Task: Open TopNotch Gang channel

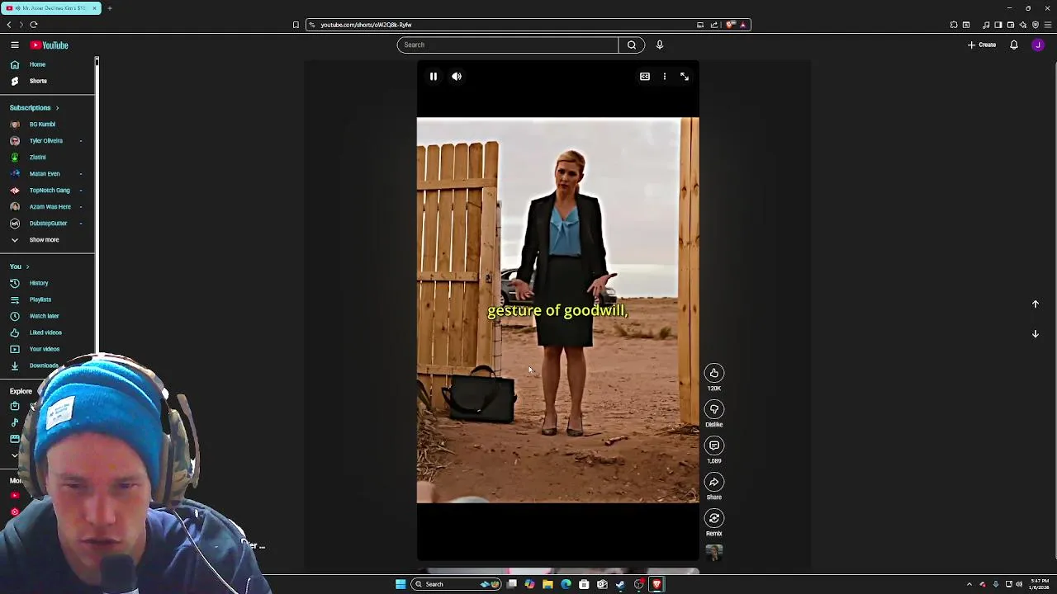Action: pyautogui.click(x=48, y=190)
